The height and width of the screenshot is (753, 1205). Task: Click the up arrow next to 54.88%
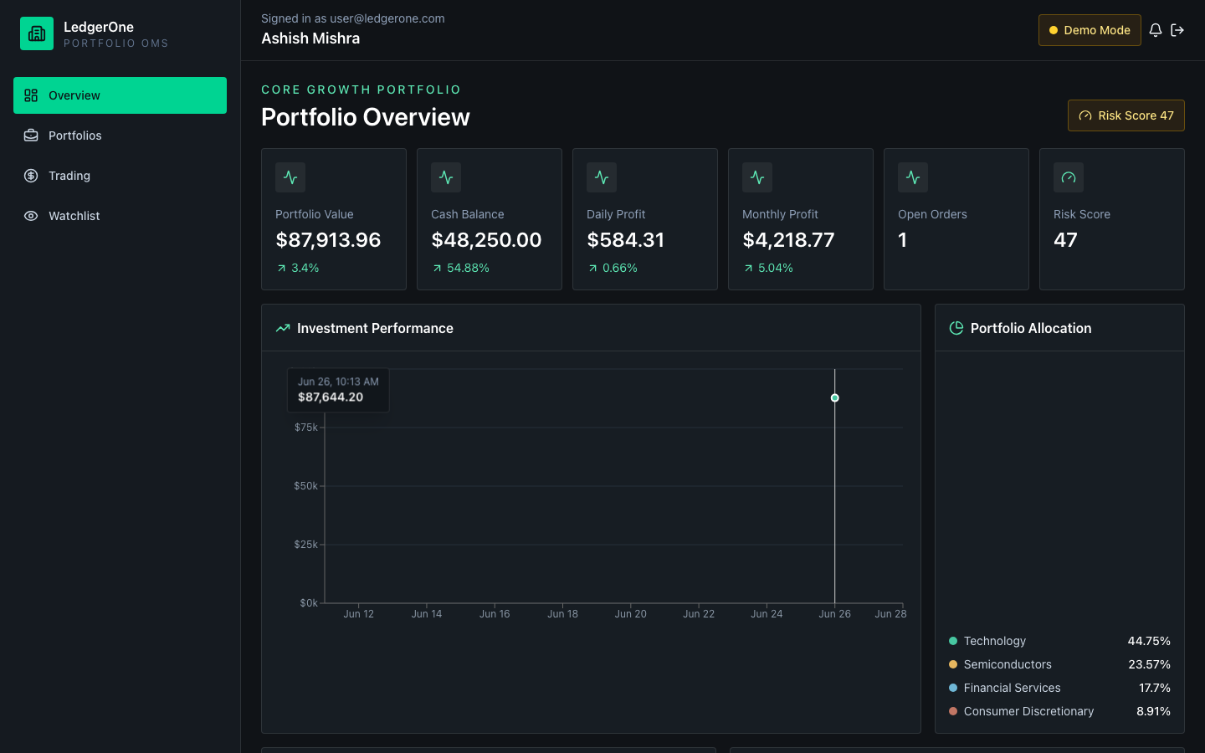pyautogui.click(x=438, y=269)
